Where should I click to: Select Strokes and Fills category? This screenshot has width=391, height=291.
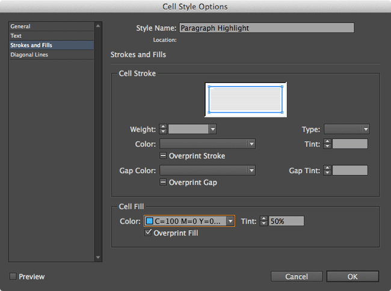51,45
